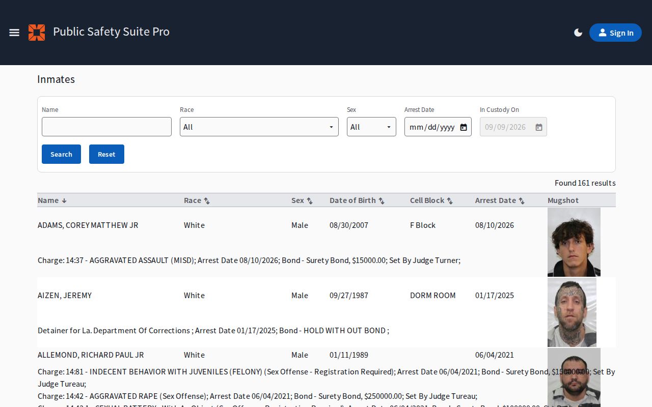Click the DORM ROOM cell value
652x407 pixels.
coord(433,296)
